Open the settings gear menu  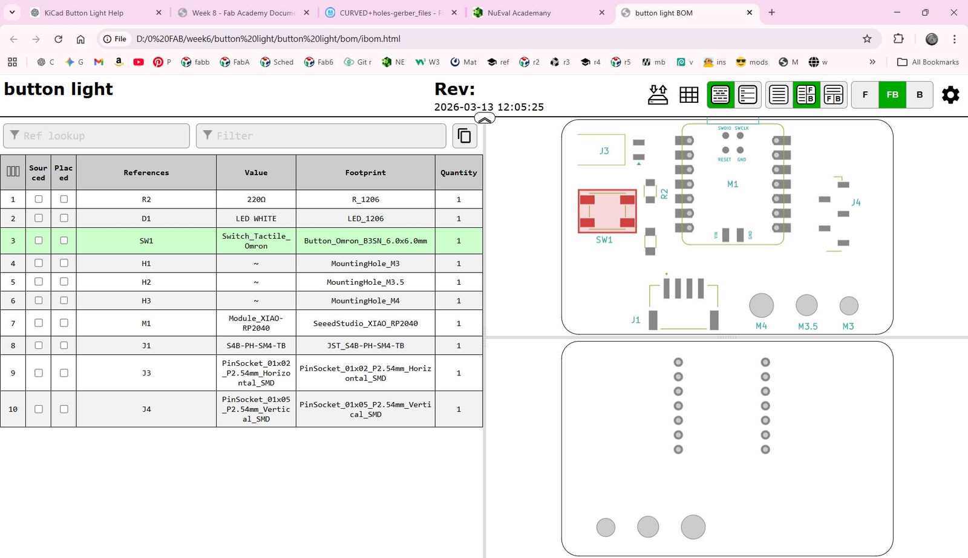pos(950,95)
